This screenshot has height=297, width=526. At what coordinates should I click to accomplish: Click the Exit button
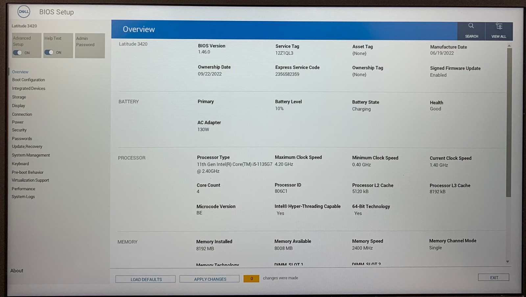(x=493, y=277)
